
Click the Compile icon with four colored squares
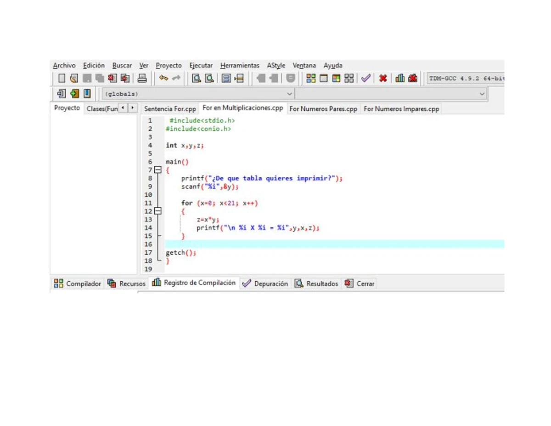coord(311,79)
